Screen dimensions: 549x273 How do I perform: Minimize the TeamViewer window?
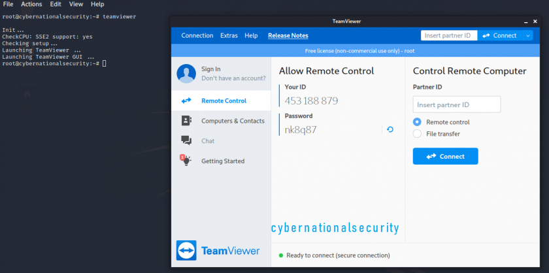(526, 22)
